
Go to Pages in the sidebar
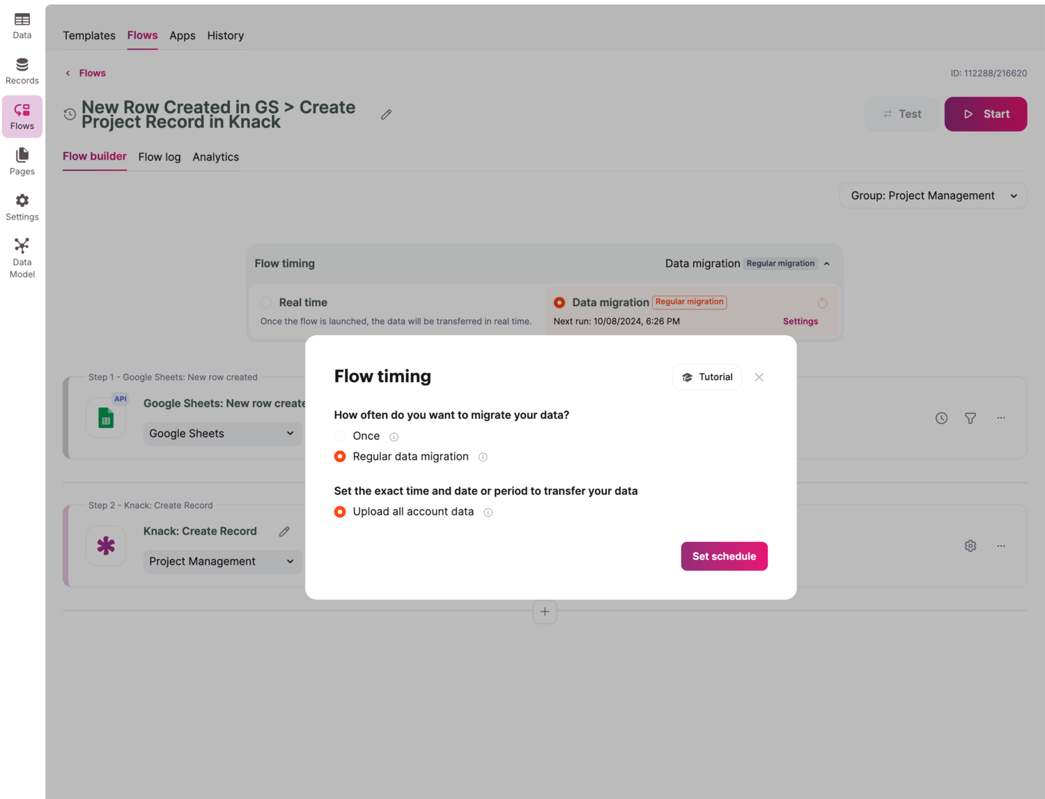(22, 162)
